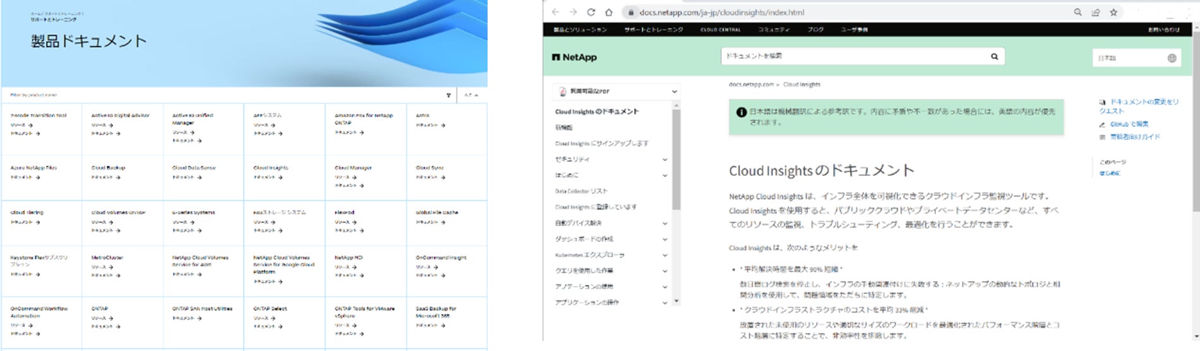Click the info icon in translation notice
Viewport: 1200px width, 351px height.
coord(741,112)
